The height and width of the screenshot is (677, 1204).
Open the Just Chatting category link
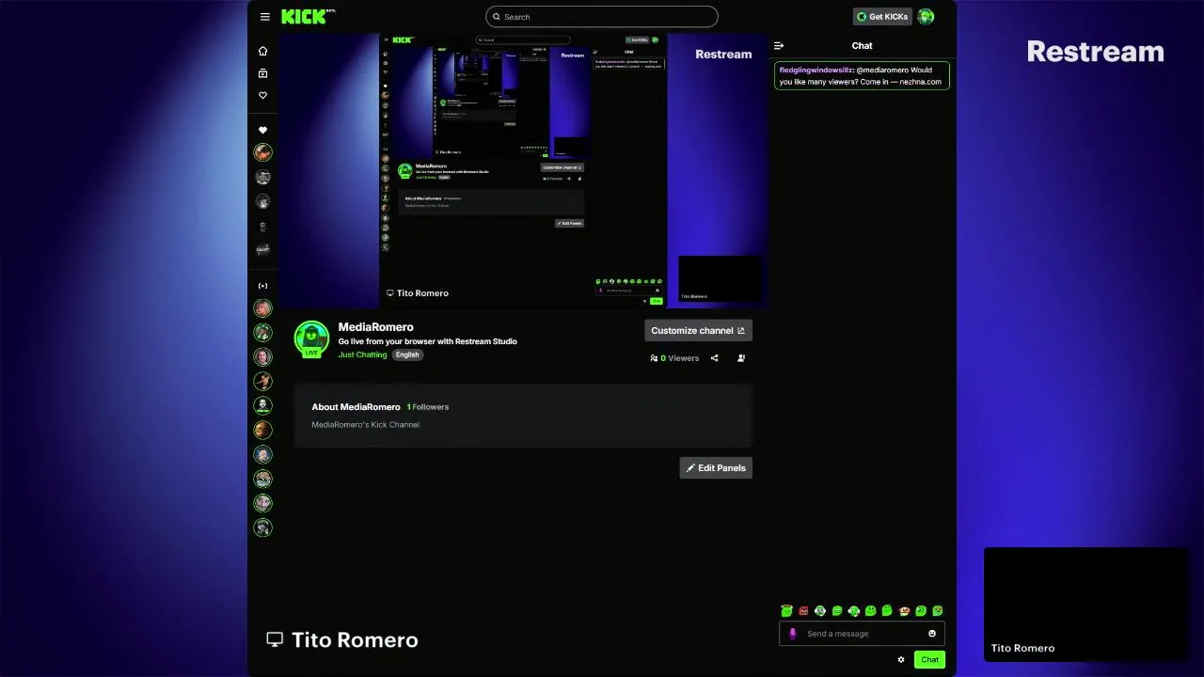pyautogui.click(x=362, y=354)
